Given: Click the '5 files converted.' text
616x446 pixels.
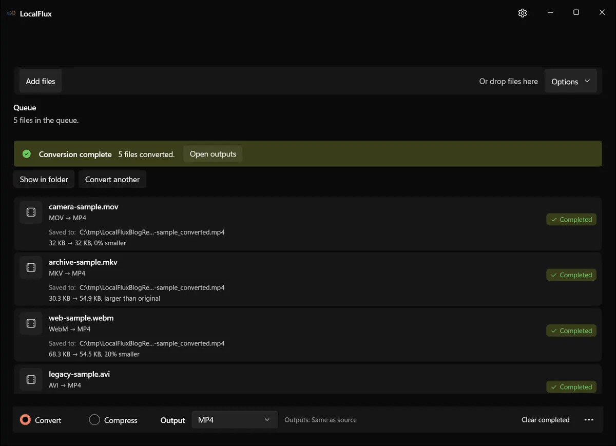Looking at the screenshot, I should [x=146, y=154].
